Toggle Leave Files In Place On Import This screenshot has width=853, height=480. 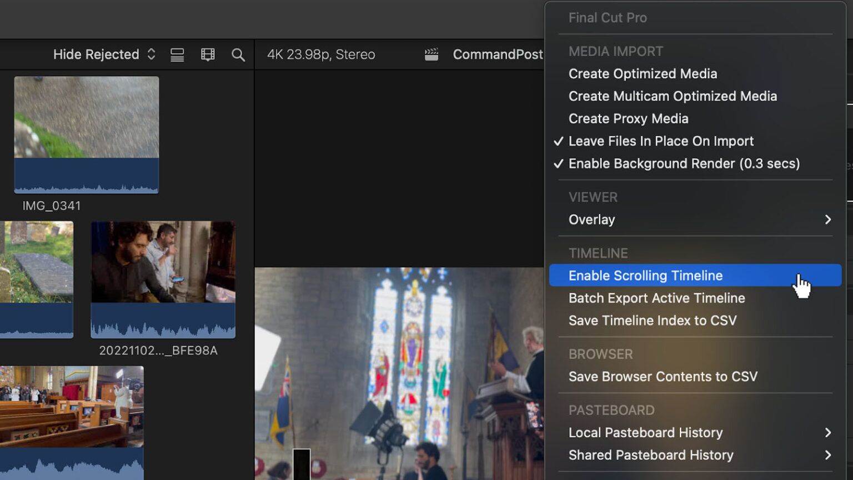tap(661, 141)
